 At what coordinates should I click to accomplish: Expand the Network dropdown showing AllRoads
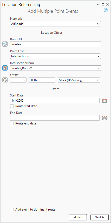pos(55,24)
